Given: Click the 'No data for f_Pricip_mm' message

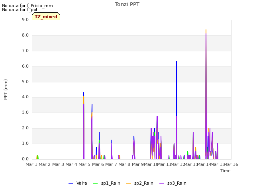Looking at the screenshot, I should [27, 6].
